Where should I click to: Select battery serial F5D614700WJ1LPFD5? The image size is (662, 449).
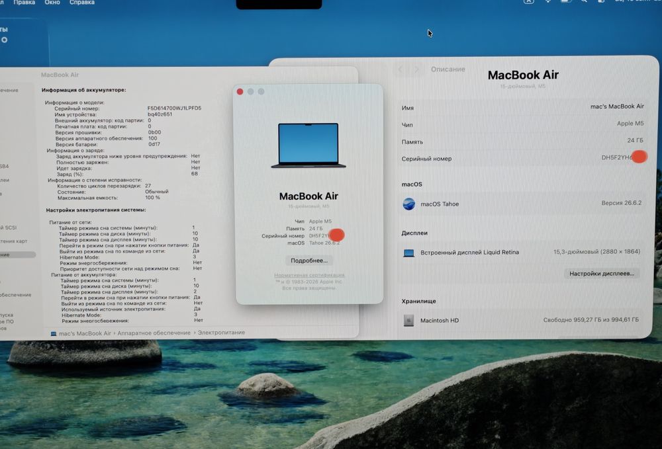pyautogui.click(x=174, y=108)
